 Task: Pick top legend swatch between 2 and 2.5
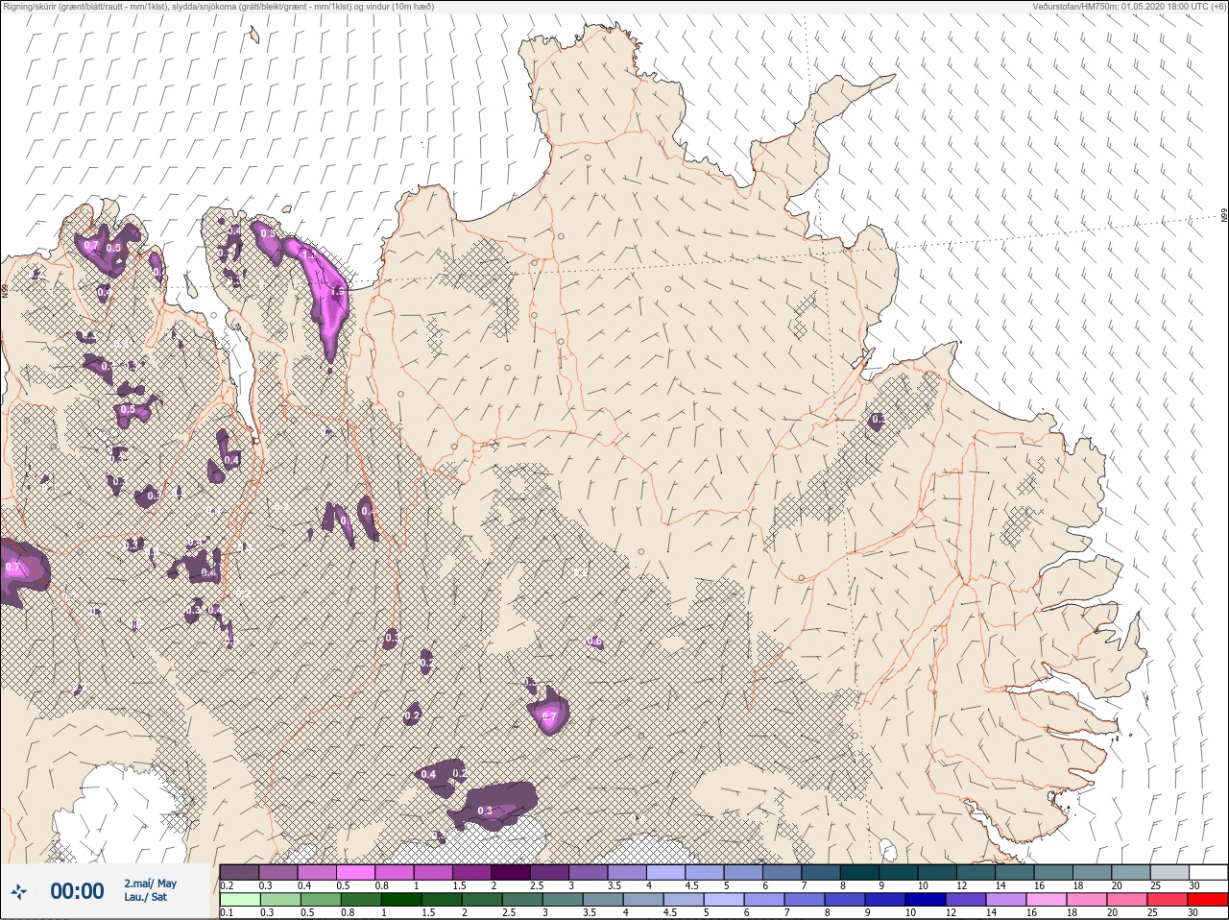(511, 872)
